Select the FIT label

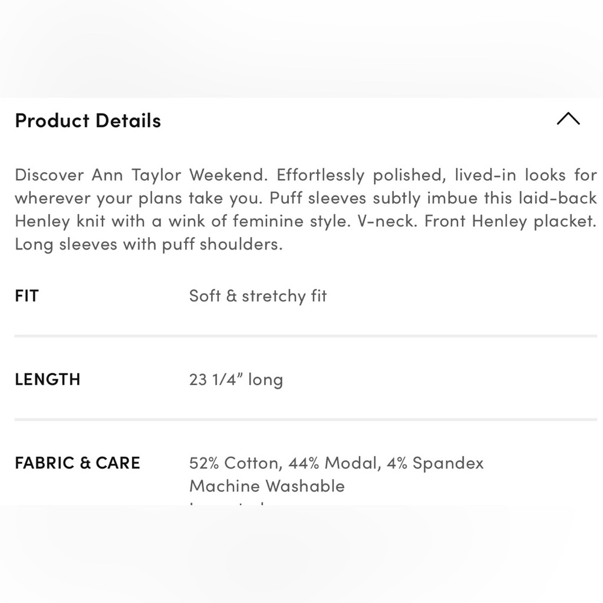click(27, 295)
